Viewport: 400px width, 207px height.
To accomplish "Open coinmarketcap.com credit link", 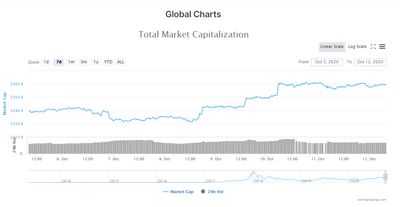I will [x=372, y=200].
